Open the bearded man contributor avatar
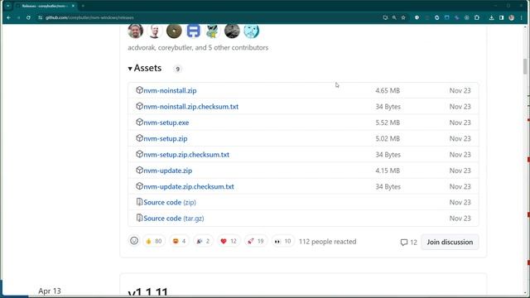 pos(136,31)
